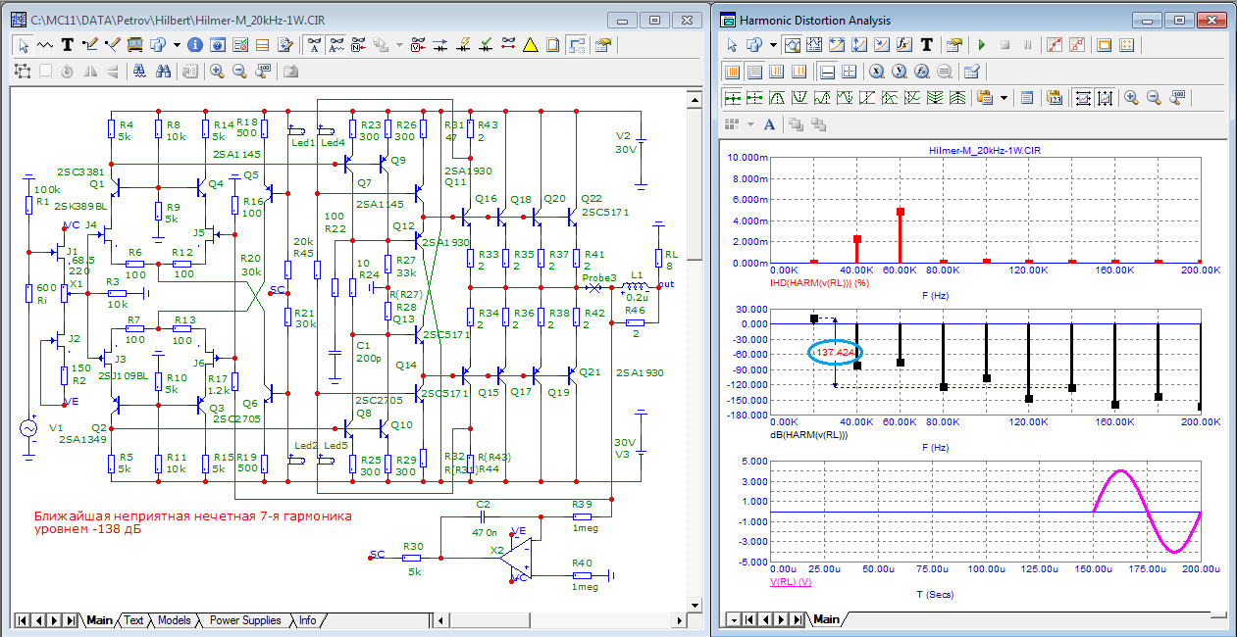The image size is (1237, 637).
Task: Click the blue A font icon in analysis toolbar
Action: pyautogui.click(x=769, y=124)
